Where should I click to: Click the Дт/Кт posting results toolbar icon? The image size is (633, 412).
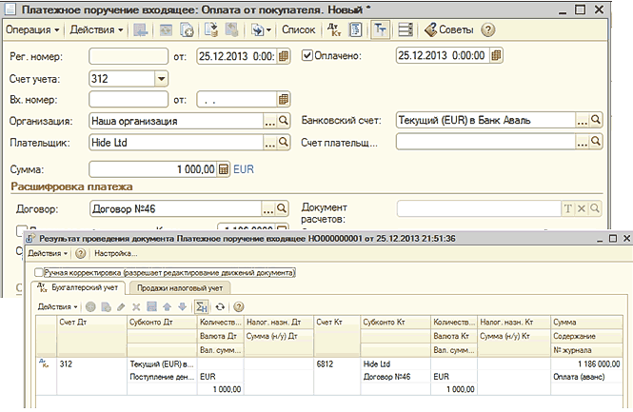click(x=333, y=29)
